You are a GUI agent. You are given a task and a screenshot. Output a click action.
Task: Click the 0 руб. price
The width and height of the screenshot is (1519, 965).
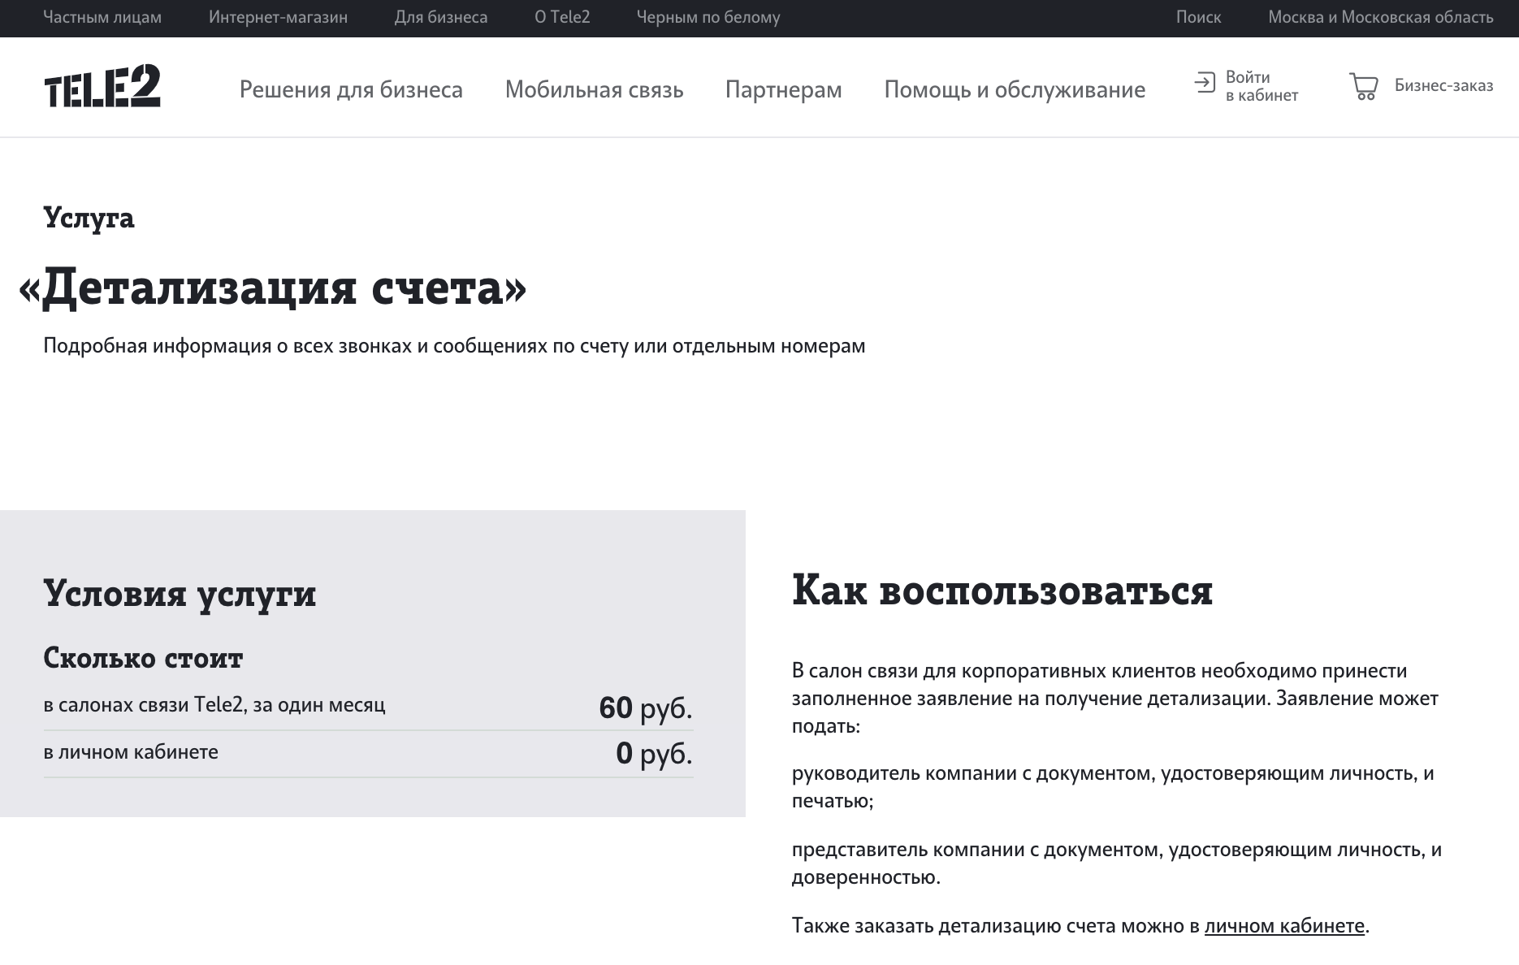(655, 754)
